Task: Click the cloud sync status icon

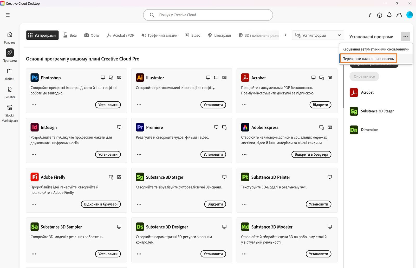Action: coord(399,15)
